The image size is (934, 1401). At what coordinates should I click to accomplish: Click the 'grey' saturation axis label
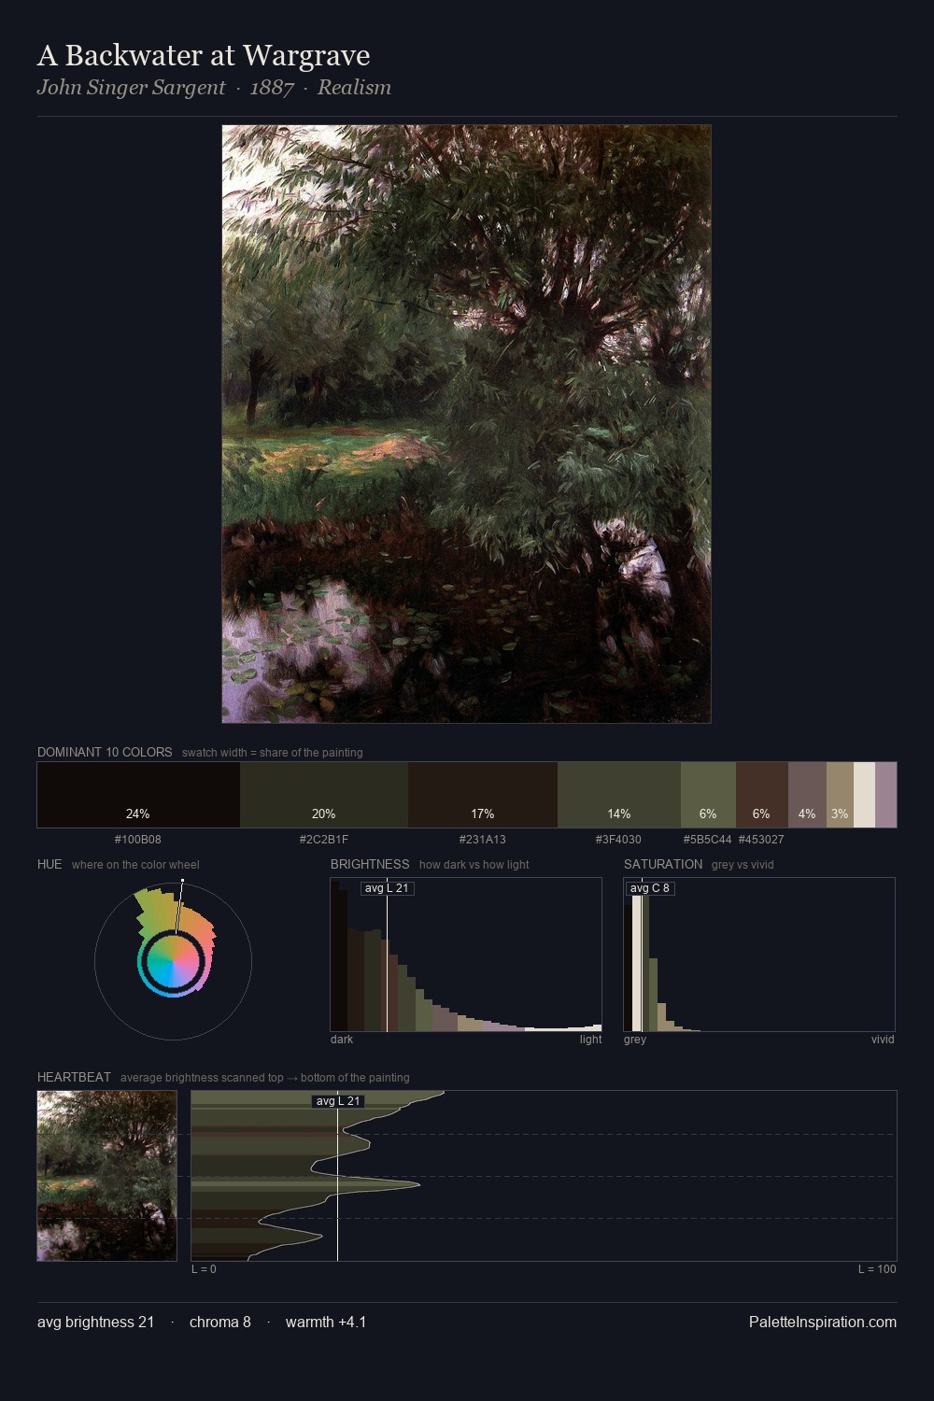(x=635, y=1040)
